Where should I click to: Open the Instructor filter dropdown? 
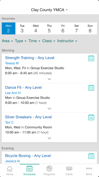(67, 41)
